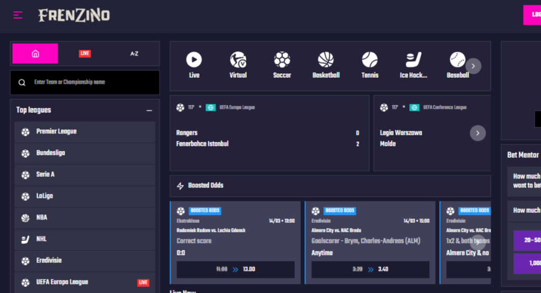
Task: Choose the 1,000 Bet Mentor option
Action: pos(527,263)
